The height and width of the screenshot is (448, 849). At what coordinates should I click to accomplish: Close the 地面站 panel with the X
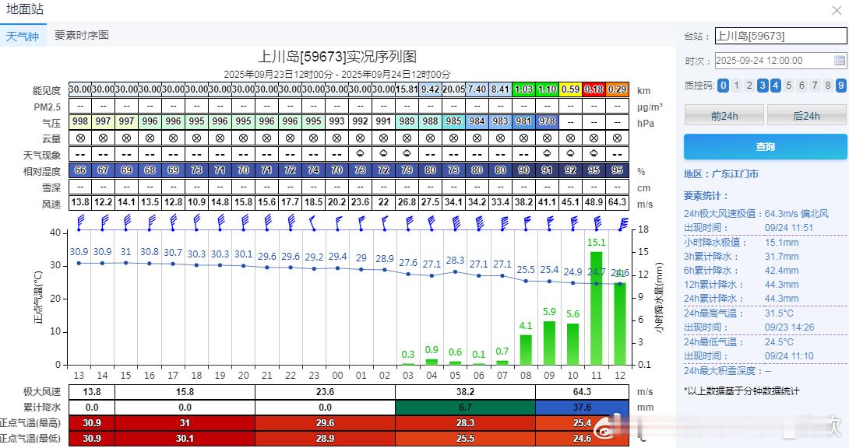[x=837, y=10]
